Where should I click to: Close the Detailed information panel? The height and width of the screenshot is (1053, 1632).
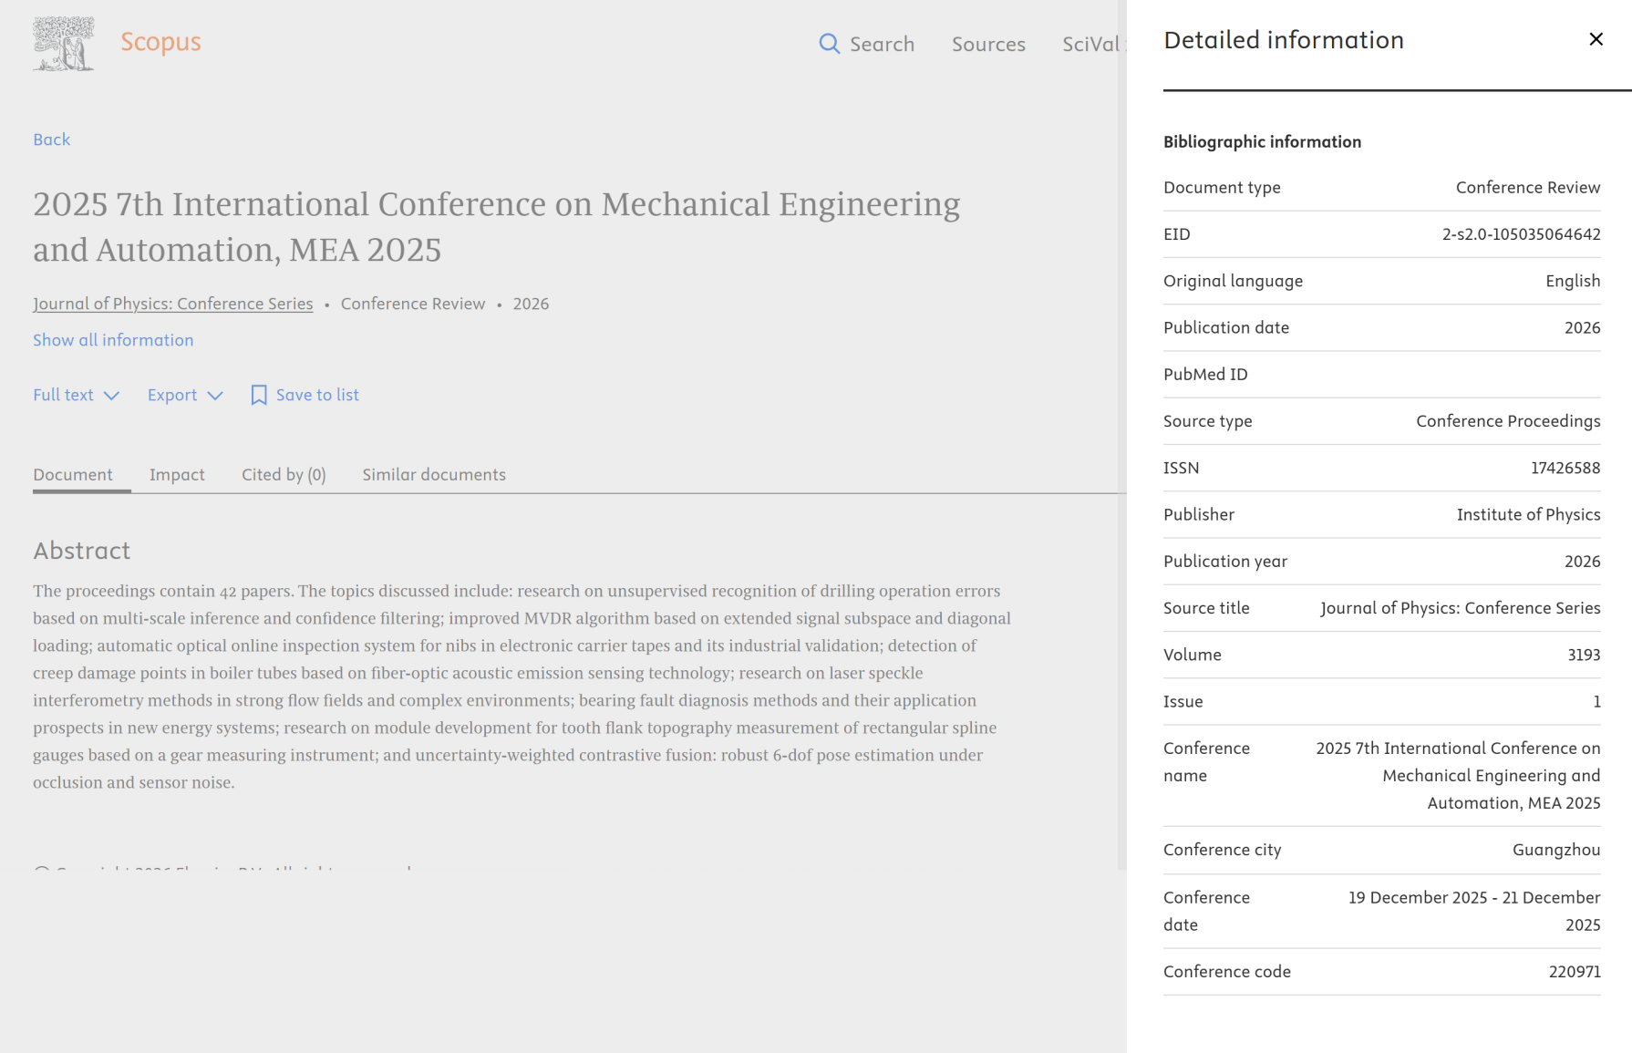(x=1596, y=39)
